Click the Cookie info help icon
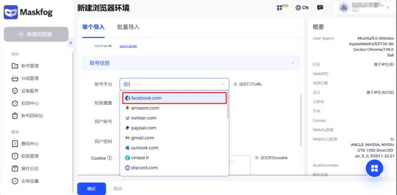Image resolution: width=397 pixels, height=195 pixels. (110, 158)
